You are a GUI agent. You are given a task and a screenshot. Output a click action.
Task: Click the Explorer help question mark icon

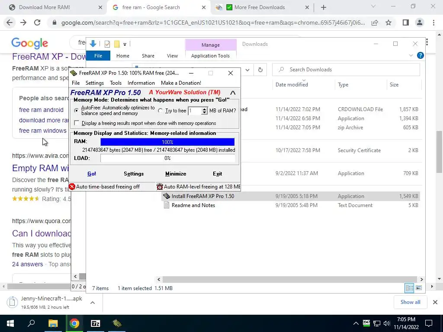(x=421, y=56)
